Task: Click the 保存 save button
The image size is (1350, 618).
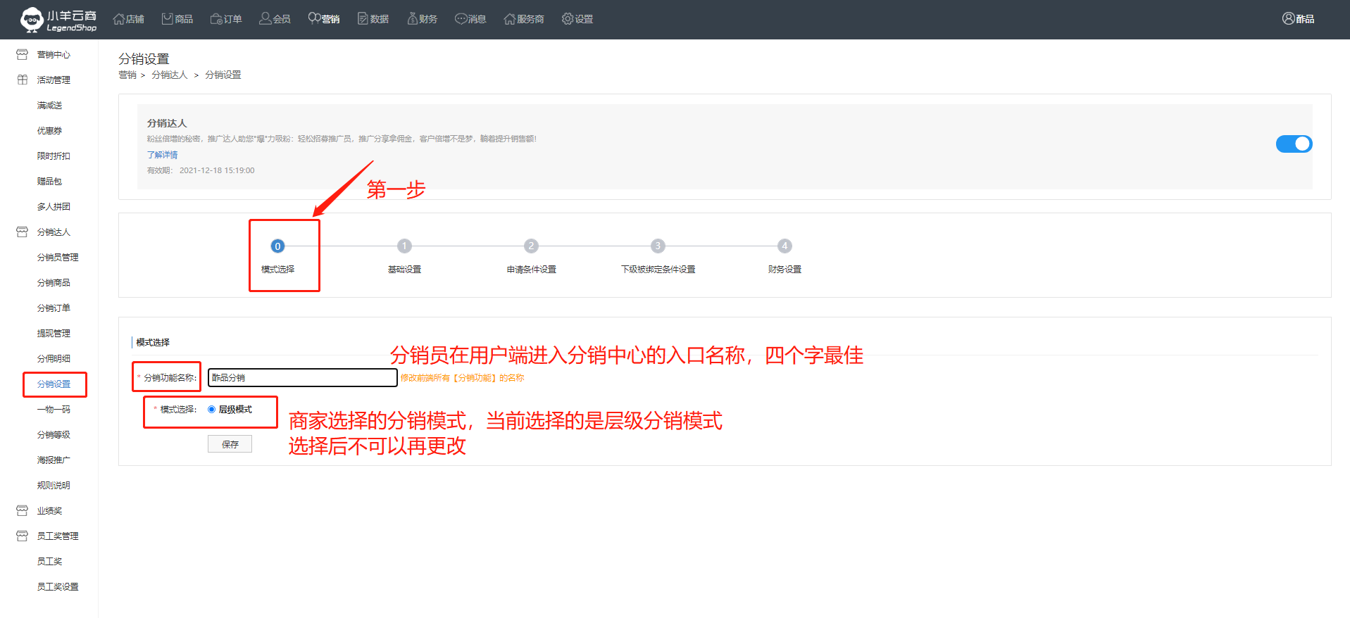Action: click(x=230, y=444)
